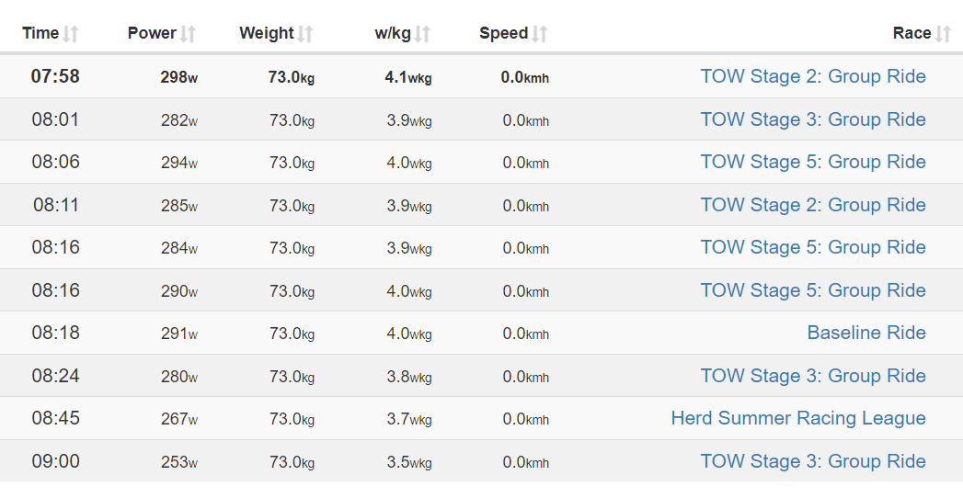Open the Herd Summer Racing League link
Viewport: 963px width, 498px height.
(797, 418)
